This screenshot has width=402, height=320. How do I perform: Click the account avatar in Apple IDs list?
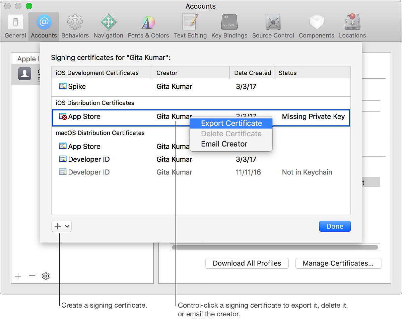[x=25, y=74]
